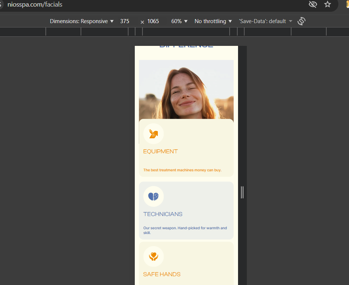Viewport: 349px width, 285px height.
Task: Open the Dimensions: Responsive dropdown
Action: pos(82,21)
